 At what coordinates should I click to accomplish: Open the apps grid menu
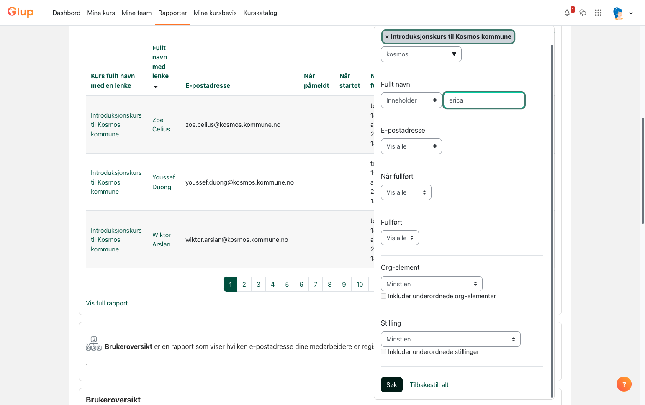coord(598,13)
